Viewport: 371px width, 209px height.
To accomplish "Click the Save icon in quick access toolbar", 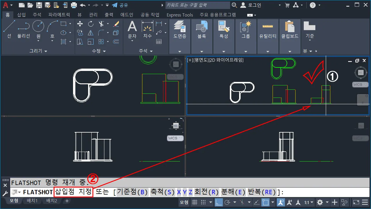I will tap(39, 5).
